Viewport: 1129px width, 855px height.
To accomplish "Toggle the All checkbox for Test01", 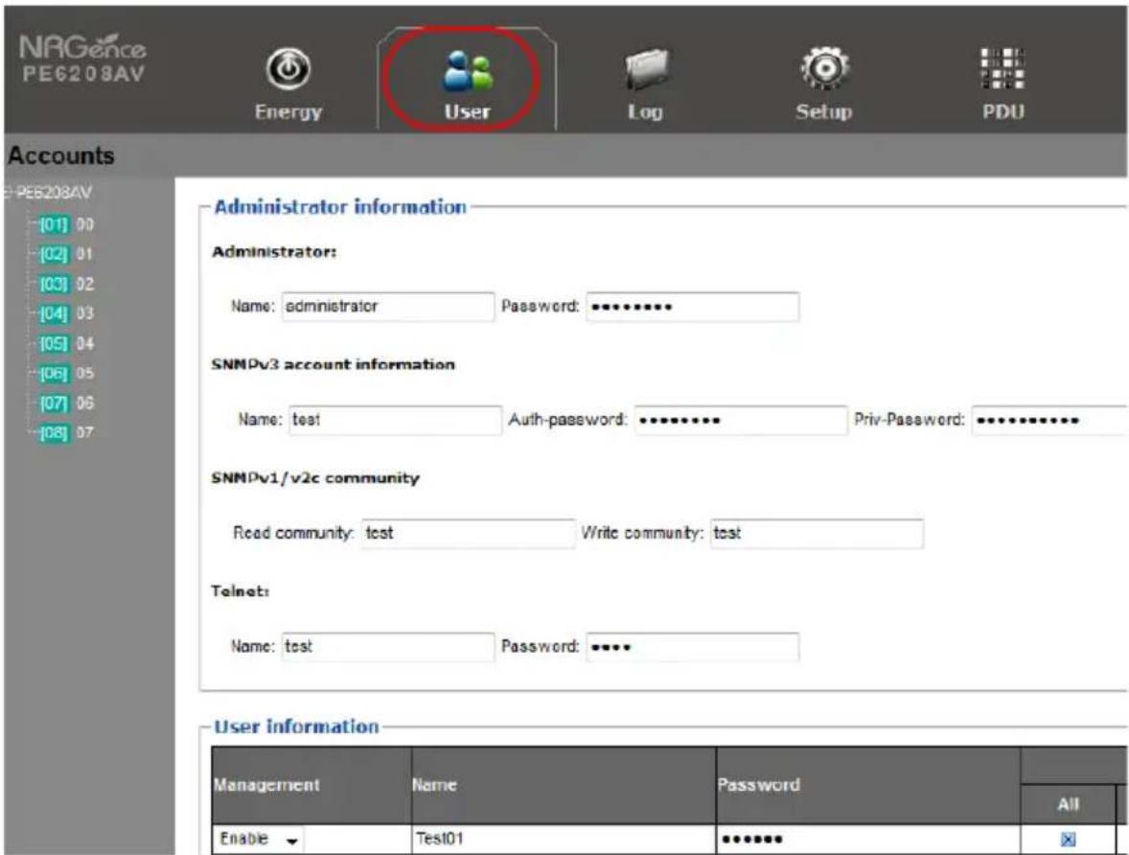I will tap(1069, 839).
